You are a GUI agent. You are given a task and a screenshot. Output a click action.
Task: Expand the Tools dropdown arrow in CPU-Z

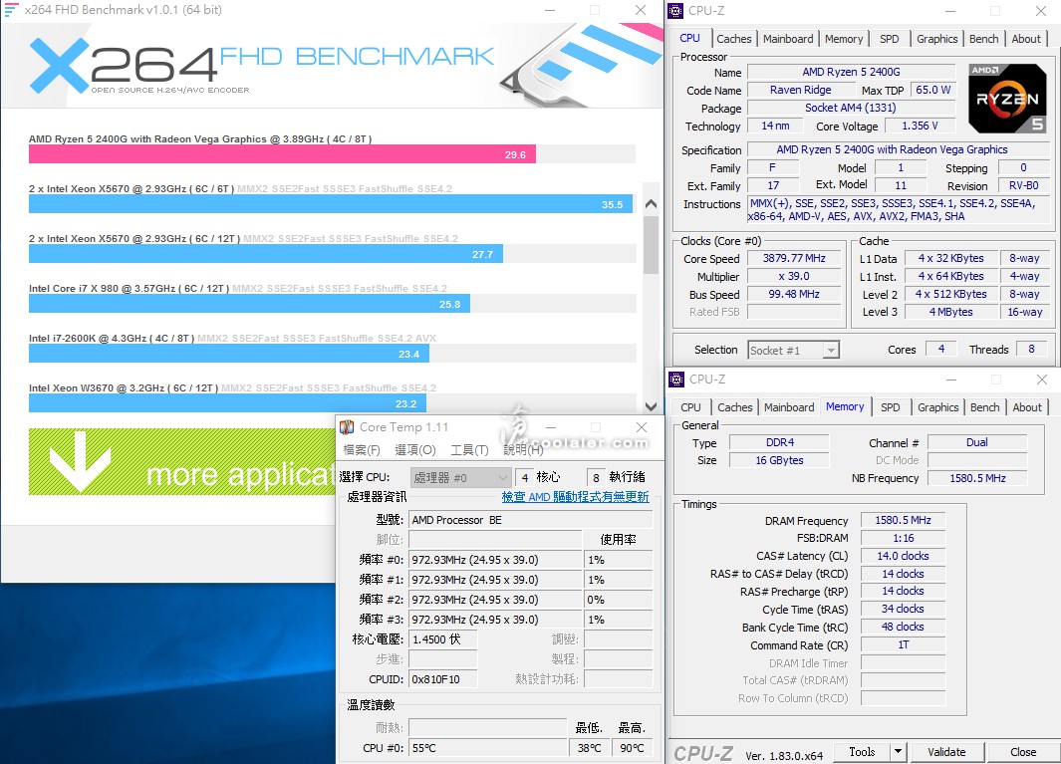[x=898, y=752]
